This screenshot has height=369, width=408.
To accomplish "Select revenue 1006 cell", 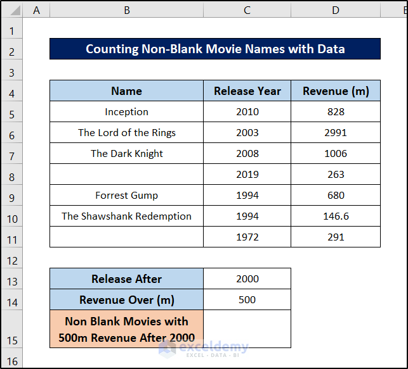I will coord(336,153).
